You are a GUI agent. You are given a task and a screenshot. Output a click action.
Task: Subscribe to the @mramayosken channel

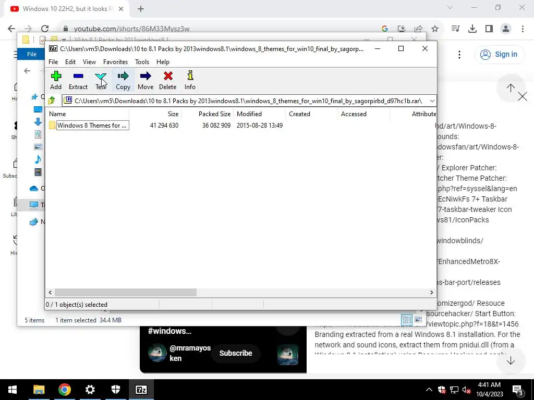[236, 353]
